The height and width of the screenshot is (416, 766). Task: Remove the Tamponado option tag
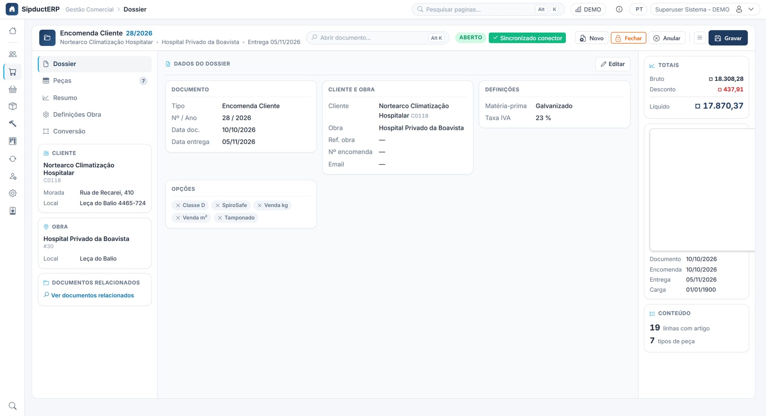(x=220, y=218)
